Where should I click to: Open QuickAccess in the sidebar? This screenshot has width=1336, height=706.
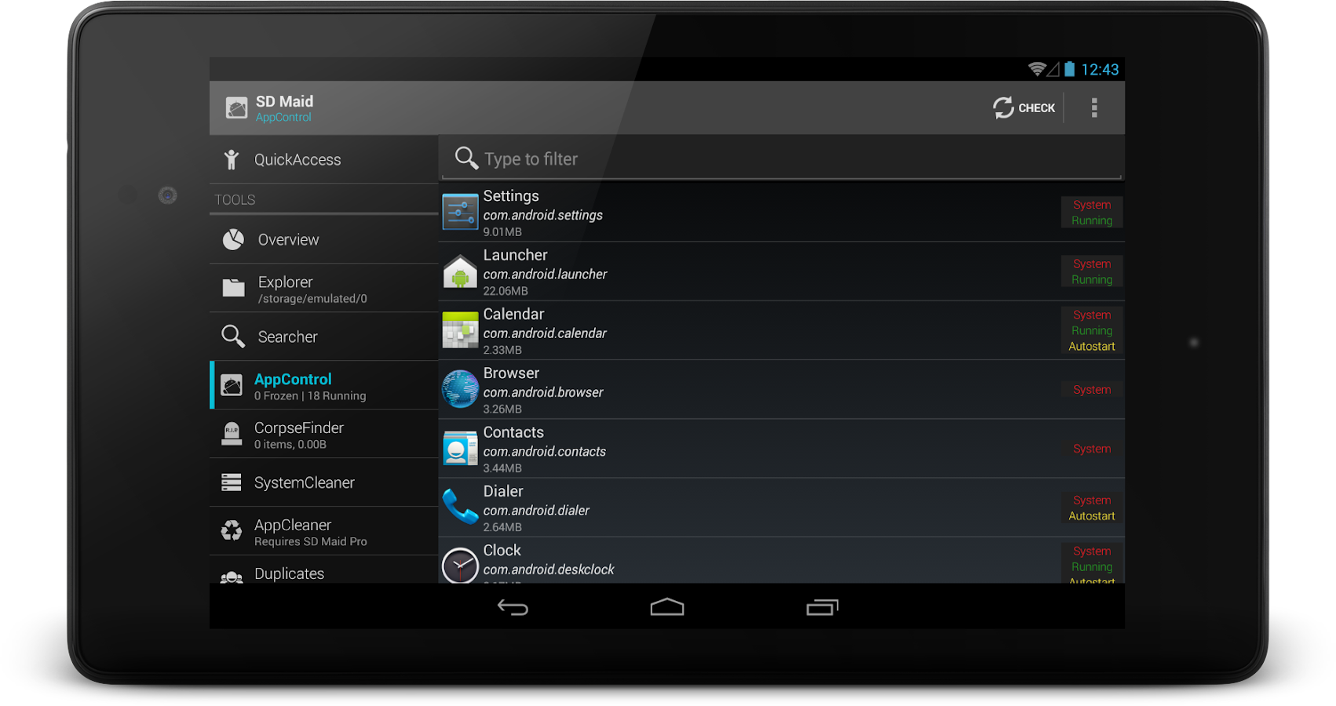pyautogui.click(x=324, y=159)
